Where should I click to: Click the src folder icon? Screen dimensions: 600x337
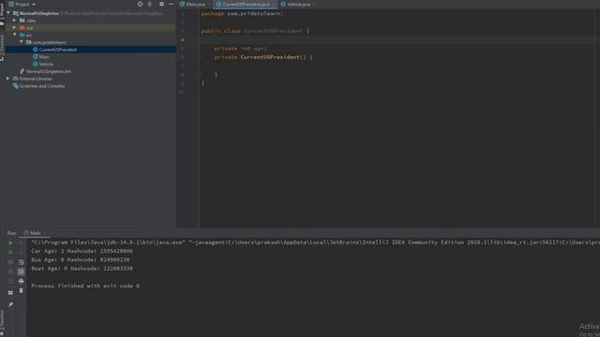[x=22, y=35]
